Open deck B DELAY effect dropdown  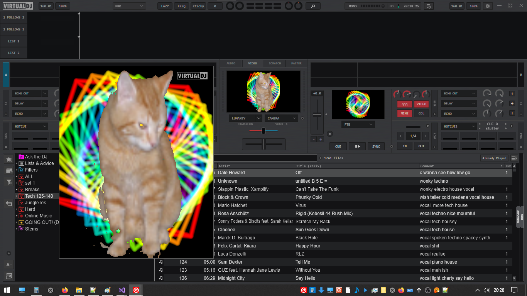click(x=459, y=103)
